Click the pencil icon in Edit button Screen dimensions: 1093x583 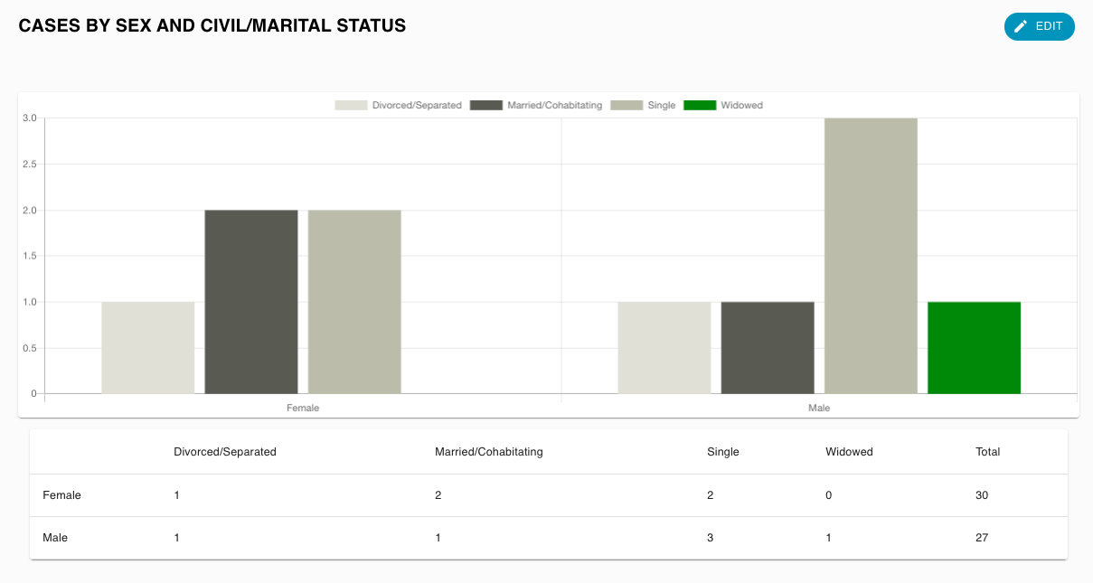(1021, 26)
